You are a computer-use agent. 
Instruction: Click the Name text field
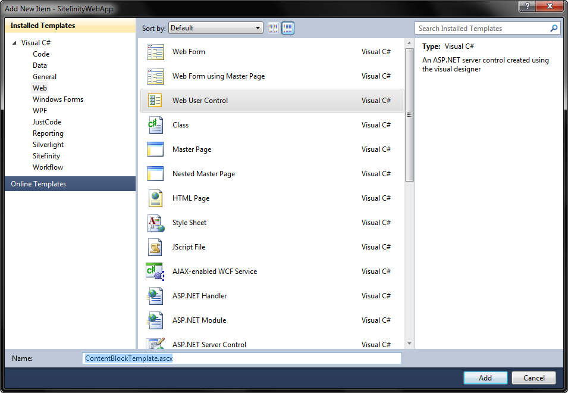[x=241, y=358]
